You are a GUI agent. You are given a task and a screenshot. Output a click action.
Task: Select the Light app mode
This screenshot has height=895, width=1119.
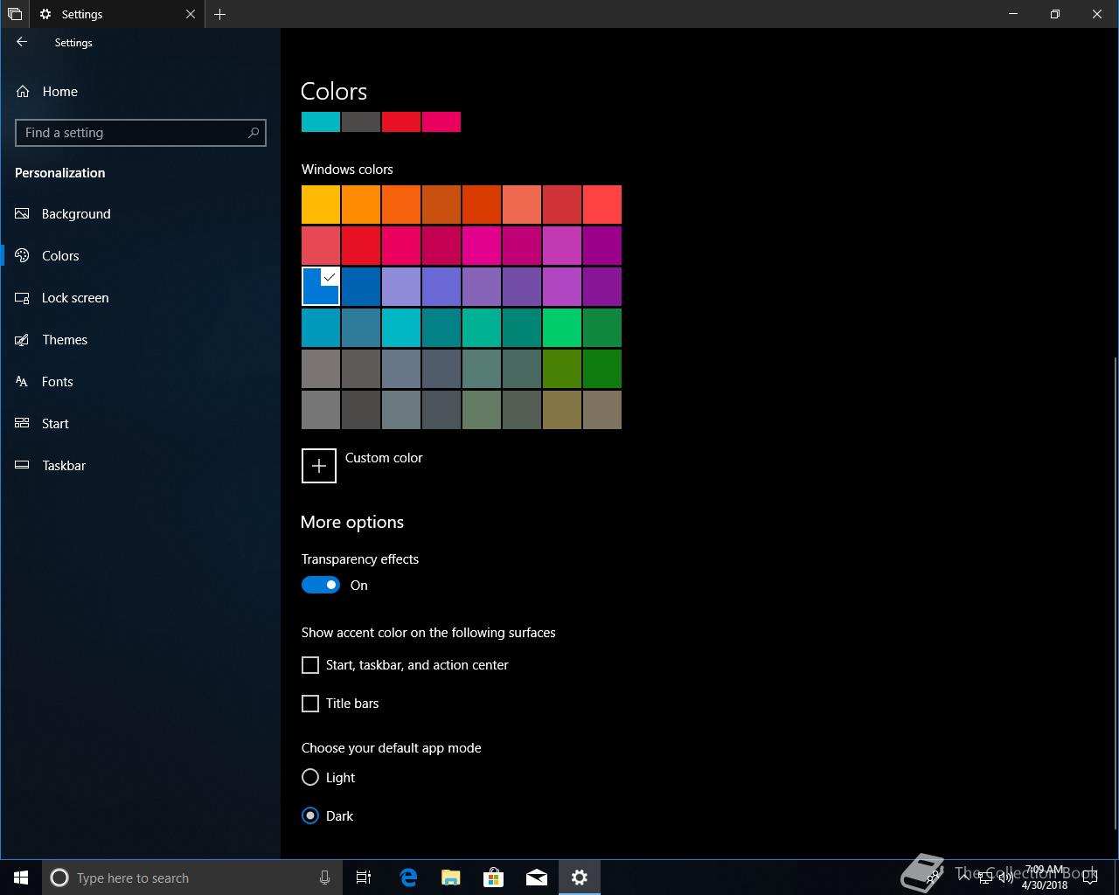tap(310, 778)
